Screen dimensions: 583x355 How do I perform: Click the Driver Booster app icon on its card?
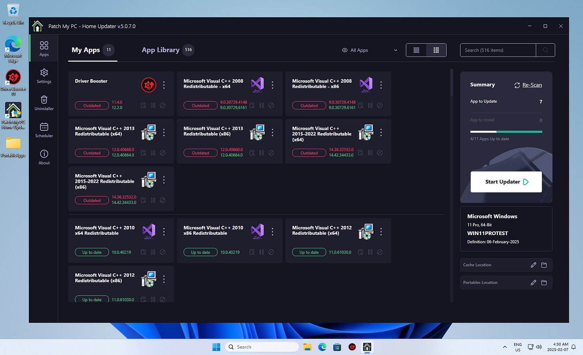[149, 85]
